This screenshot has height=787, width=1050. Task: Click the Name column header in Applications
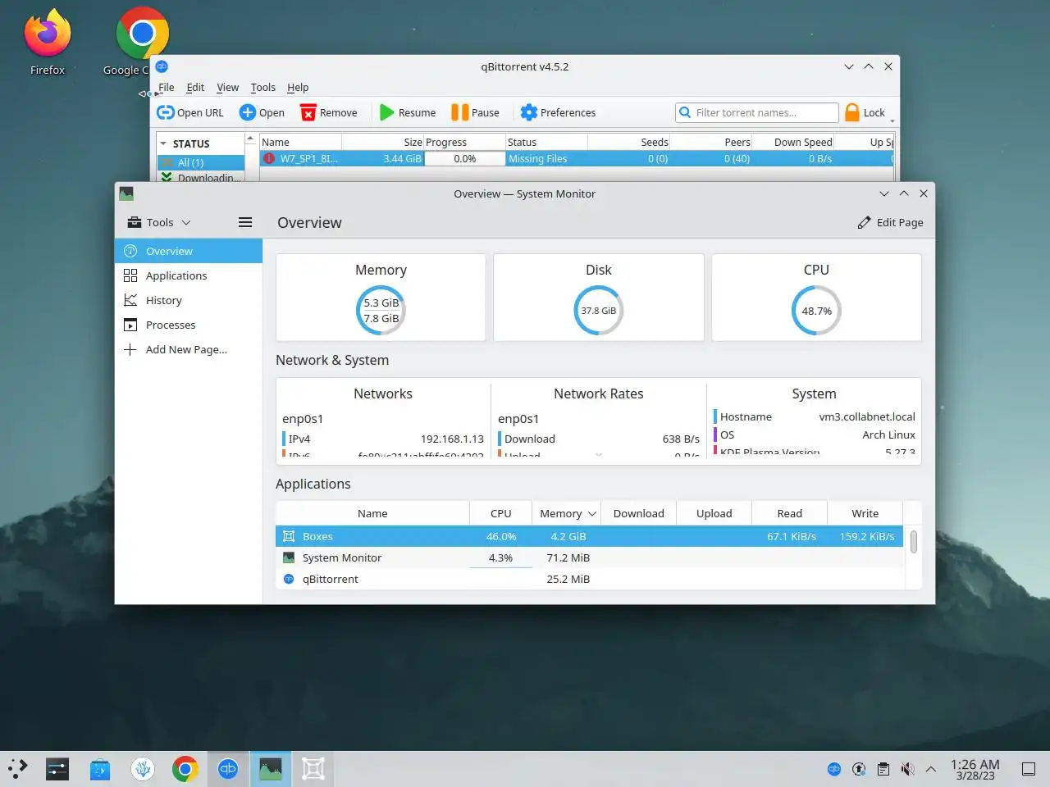[372, 513]
